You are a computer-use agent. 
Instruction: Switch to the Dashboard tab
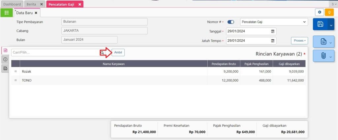click(12, 4)
